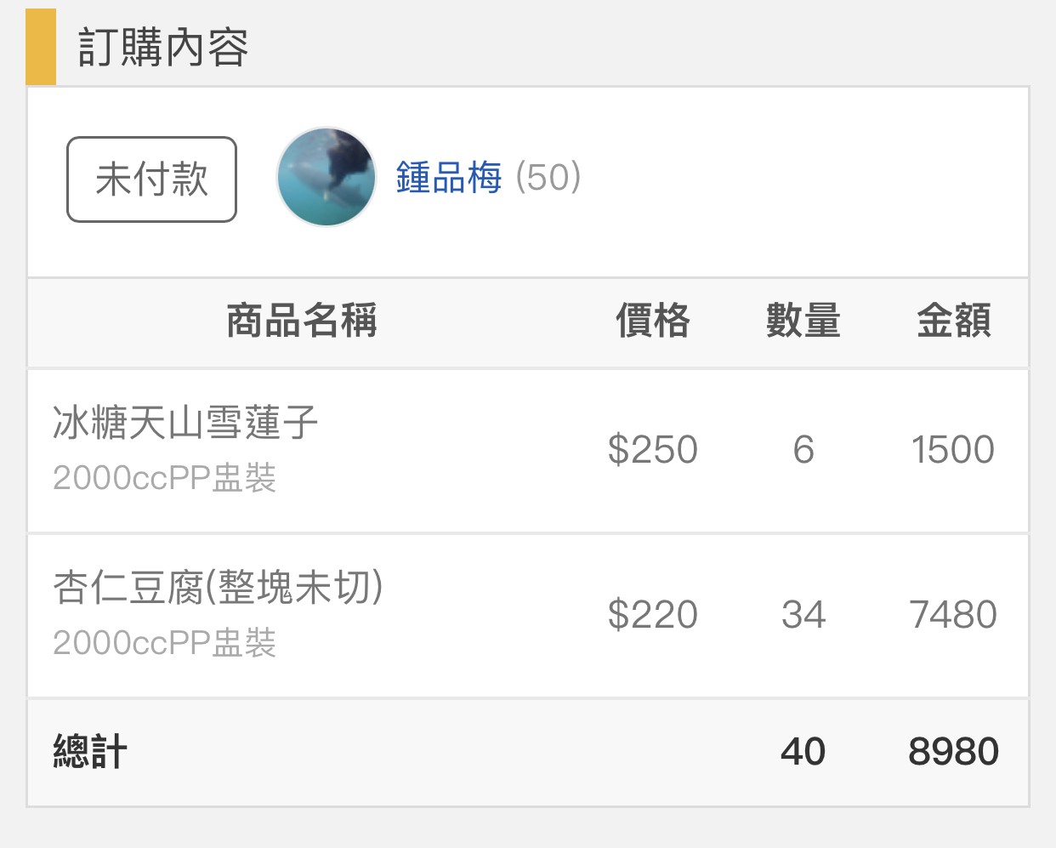Screen dimensions: 1056x848
Task: Open the 鍾品梅 customer profile link
Action: tap(448, 178)
